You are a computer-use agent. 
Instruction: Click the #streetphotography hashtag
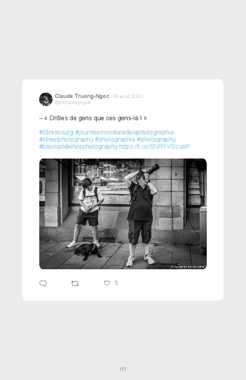(x=66, y=139)
